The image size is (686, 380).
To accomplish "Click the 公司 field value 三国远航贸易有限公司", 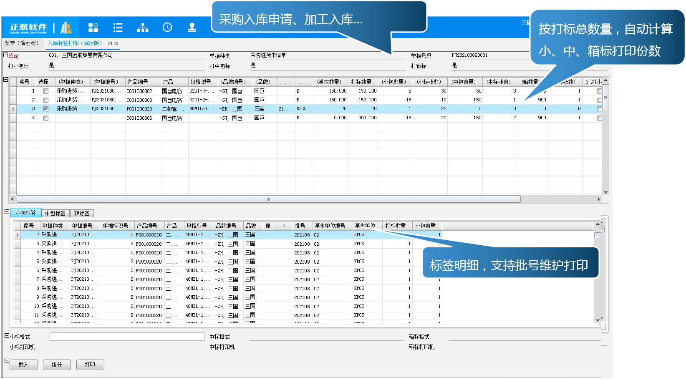I will click(x=87, y=55).
